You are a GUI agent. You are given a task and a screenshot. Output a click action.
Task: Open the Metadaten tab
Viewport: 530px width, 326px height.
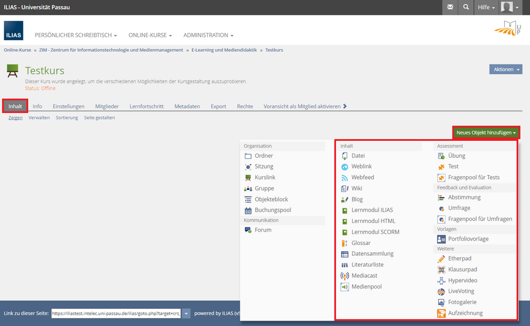(x=187, y=106)
